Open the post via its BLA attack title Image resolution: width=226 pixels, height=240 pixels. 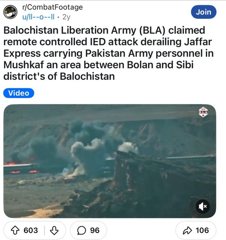coord(108,53)
